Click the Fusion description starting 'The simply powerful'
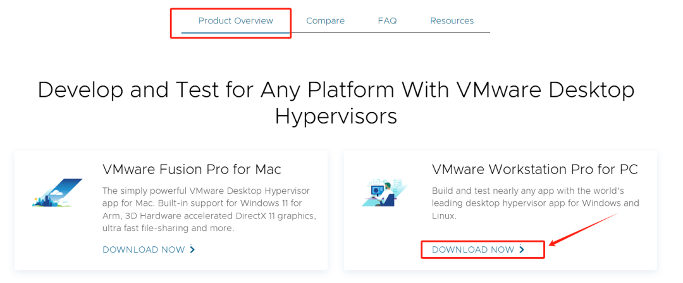This screenshot has width=683, height=283. click(x=209, y=210)
